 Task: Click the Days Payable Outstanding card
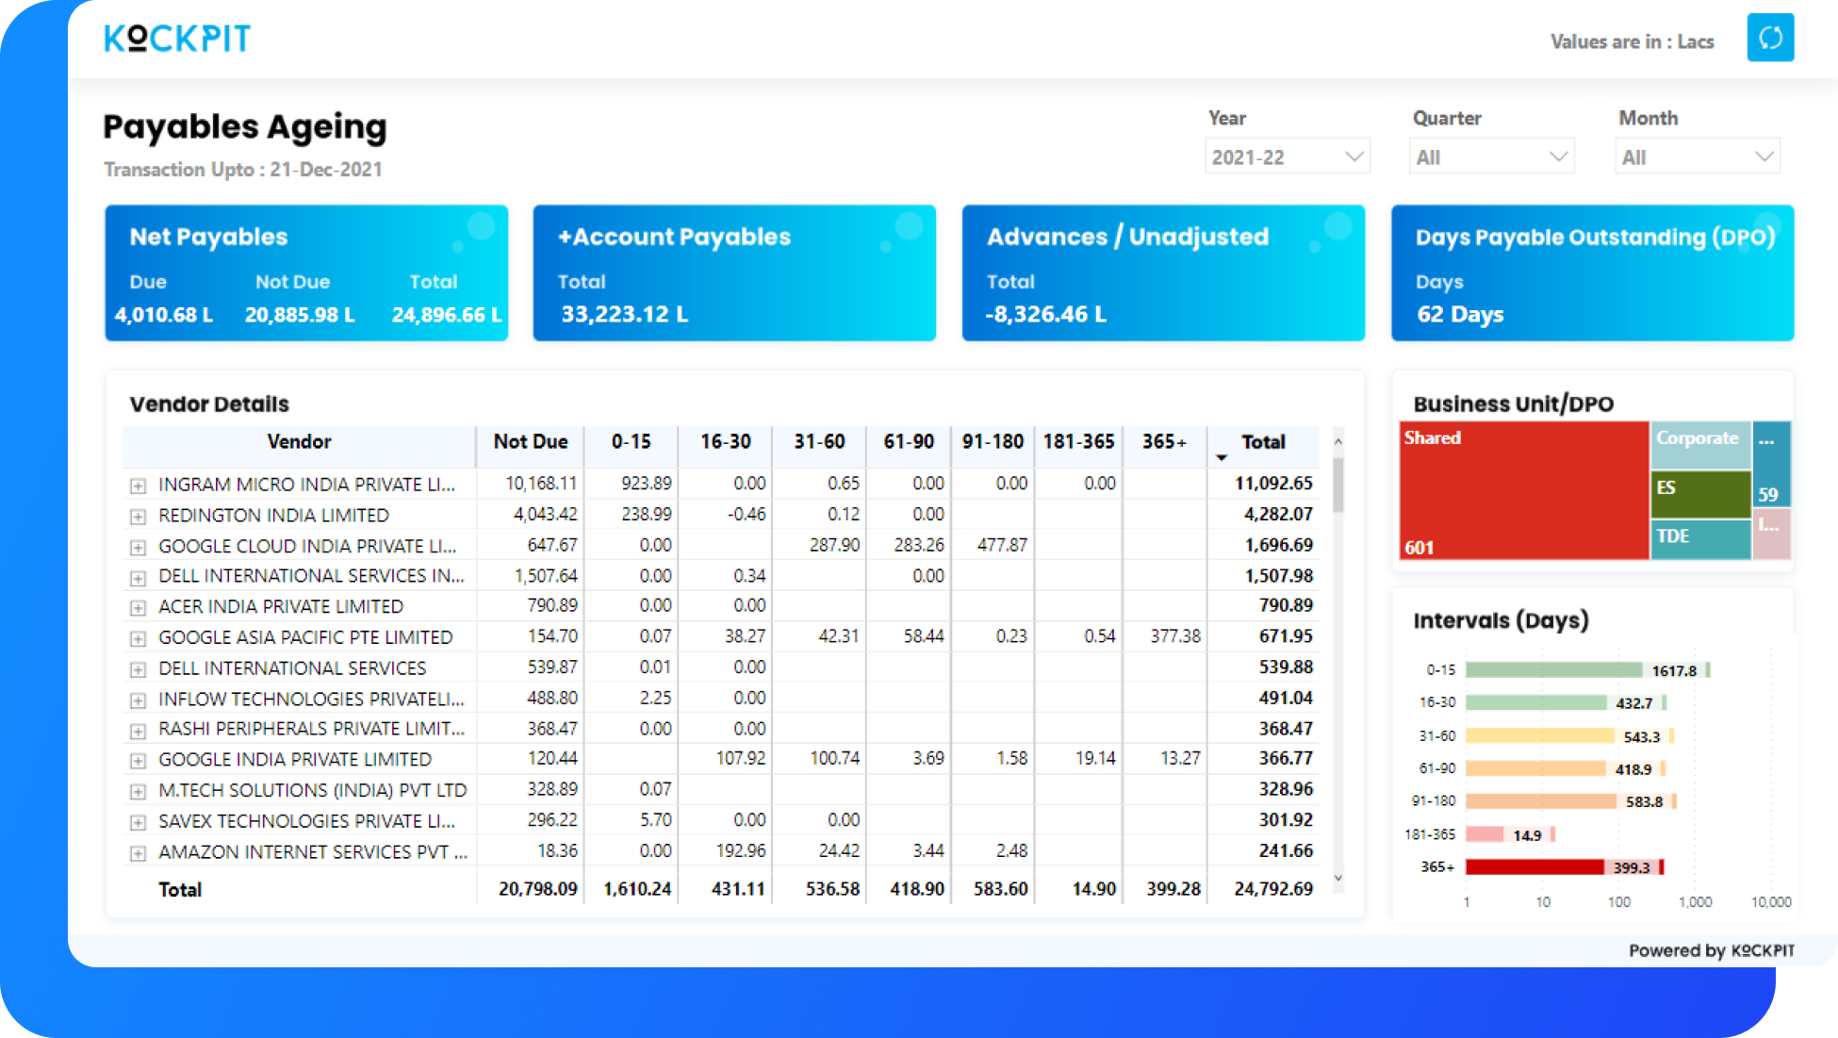[1593, 273]
